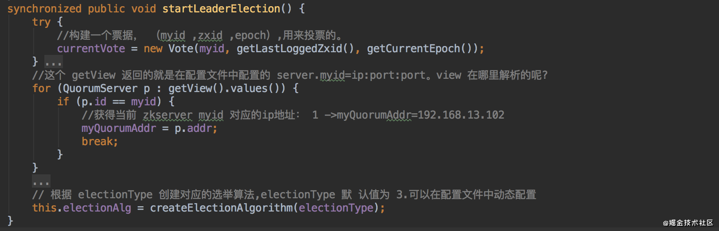Click the myQuorumAddr assignment variable

[x=119, y=128]
